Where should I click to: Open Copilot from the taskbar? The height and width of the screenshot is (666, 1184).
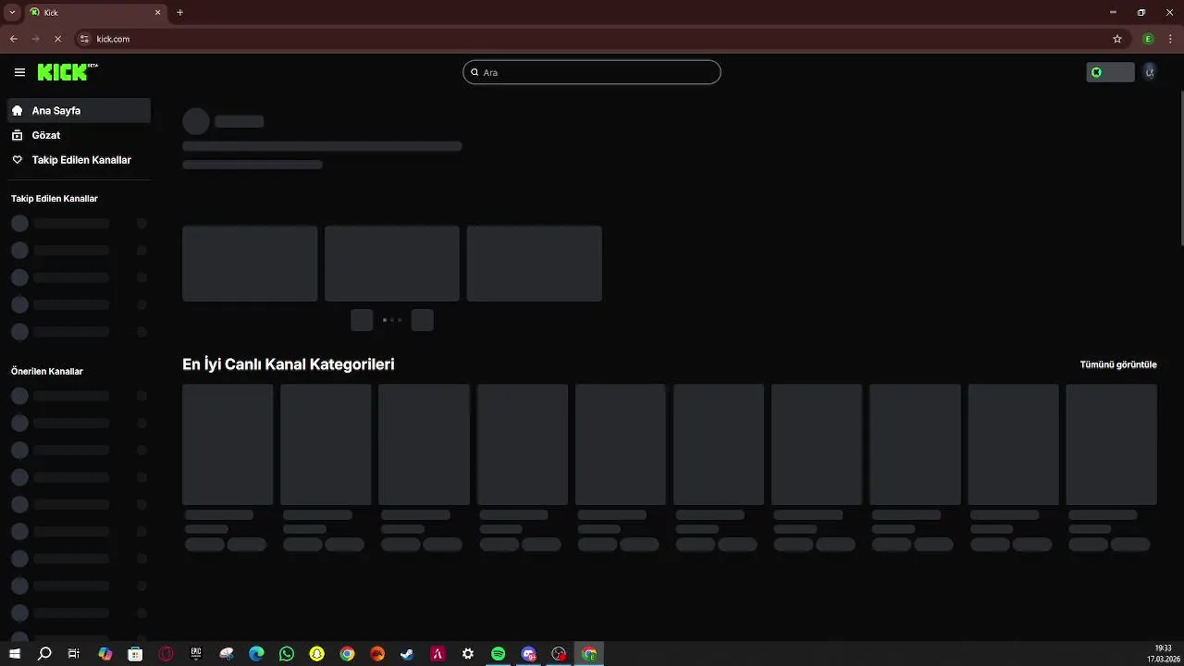(x=105, y=654)
